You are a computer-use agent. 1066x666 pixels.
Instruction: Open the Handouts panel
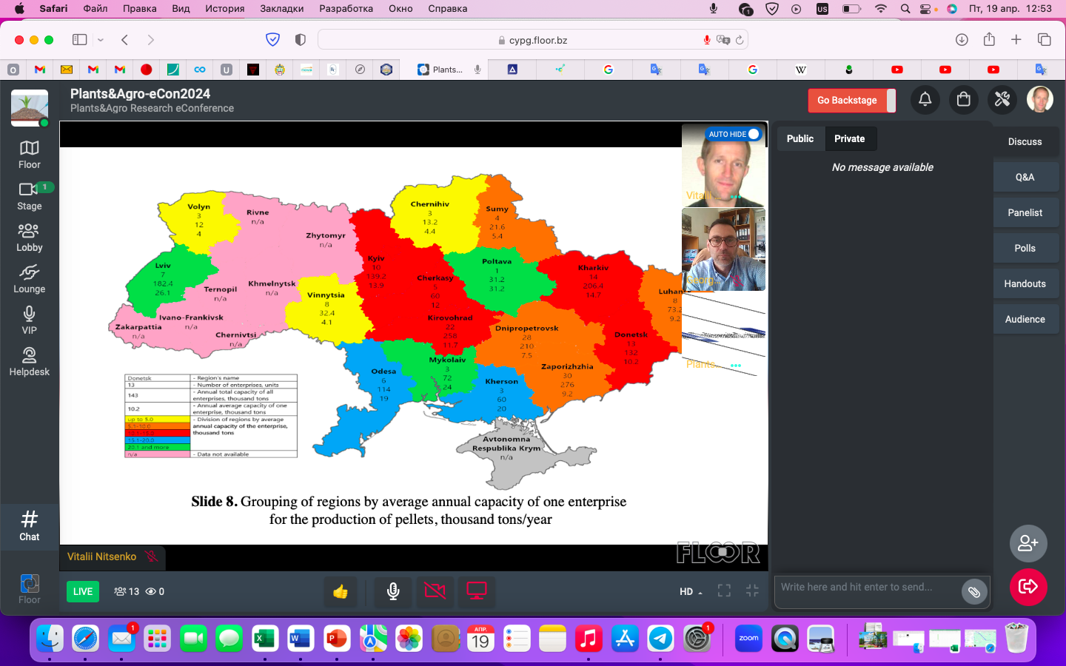(x=1025, y=283)
